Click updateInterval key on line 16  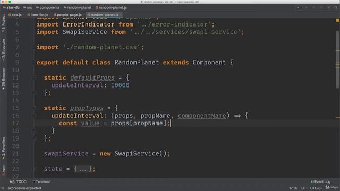click(x=77, y=116)
